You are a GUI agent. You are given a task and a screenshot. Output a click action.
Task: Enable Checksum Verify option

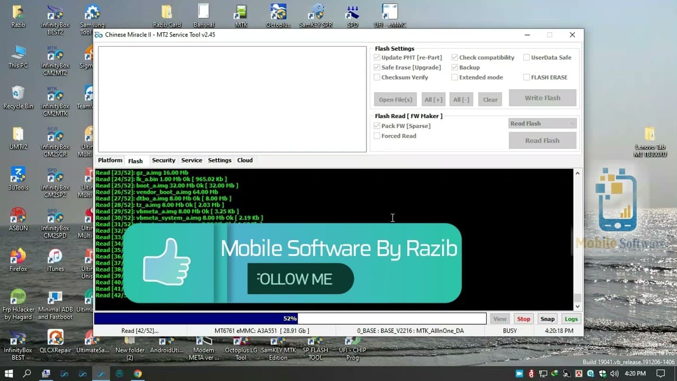400,77
